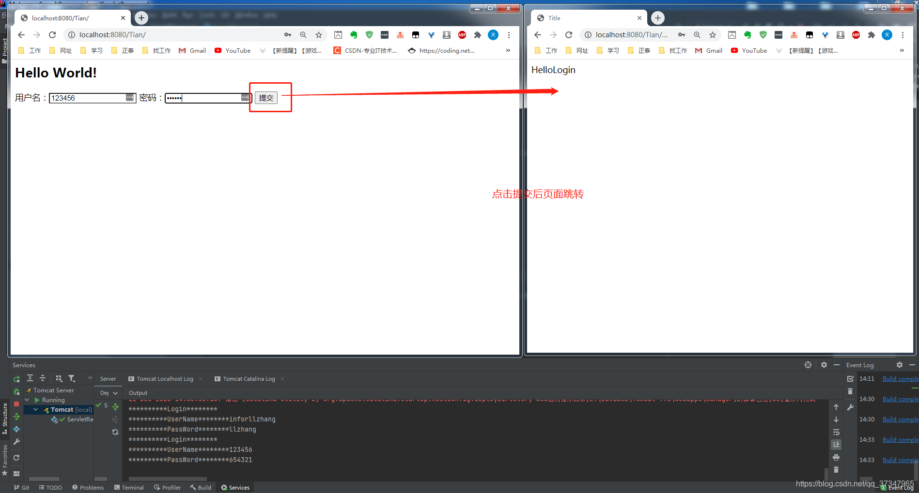
Task: Open the Event Log settings gear
Action: tap(900, 365)
